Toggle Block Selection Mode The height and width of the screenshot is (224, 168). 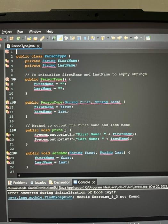79,38
